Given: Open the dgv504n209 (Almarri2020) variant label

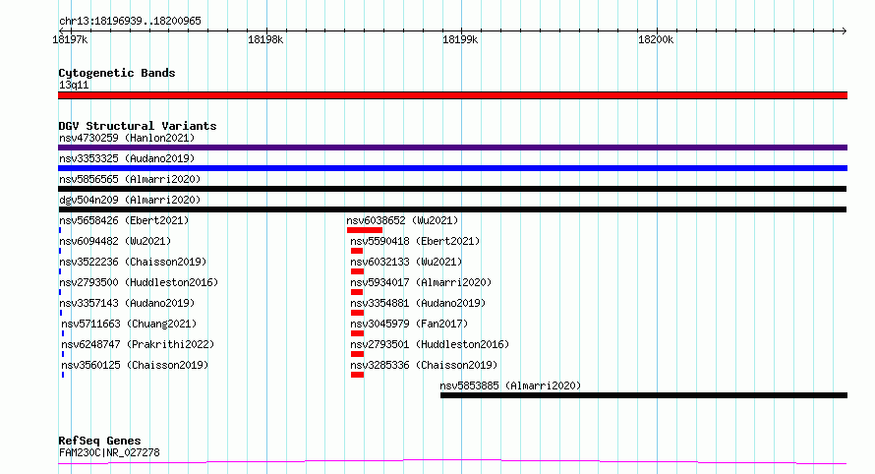Looking at the screenshot, I should coord(130,200).
